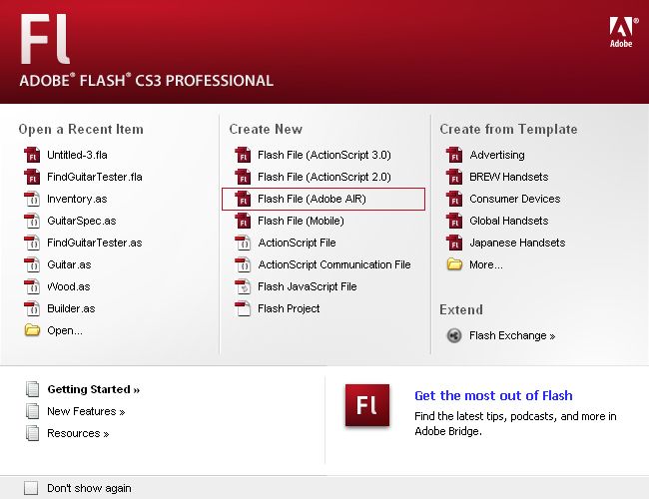This screenshot has height=499, width=649.
Task: Enable the Don't show again checkbox
Action: pyautogui.click(x=31, y=488)
